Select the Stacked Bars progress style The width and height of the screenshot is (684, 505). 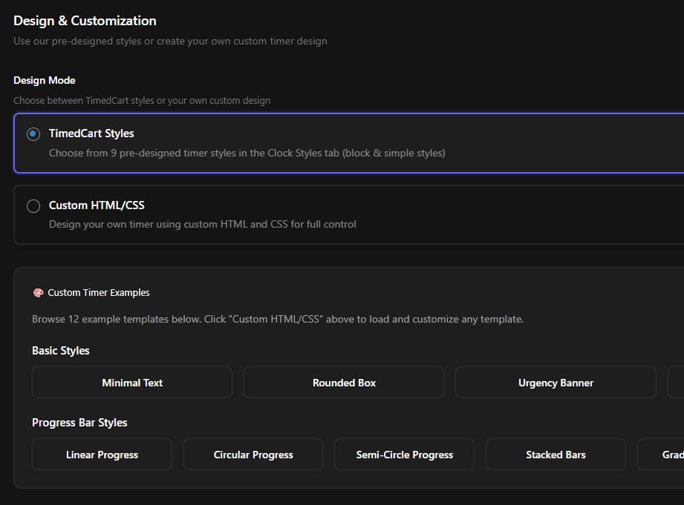click(555, 454)
